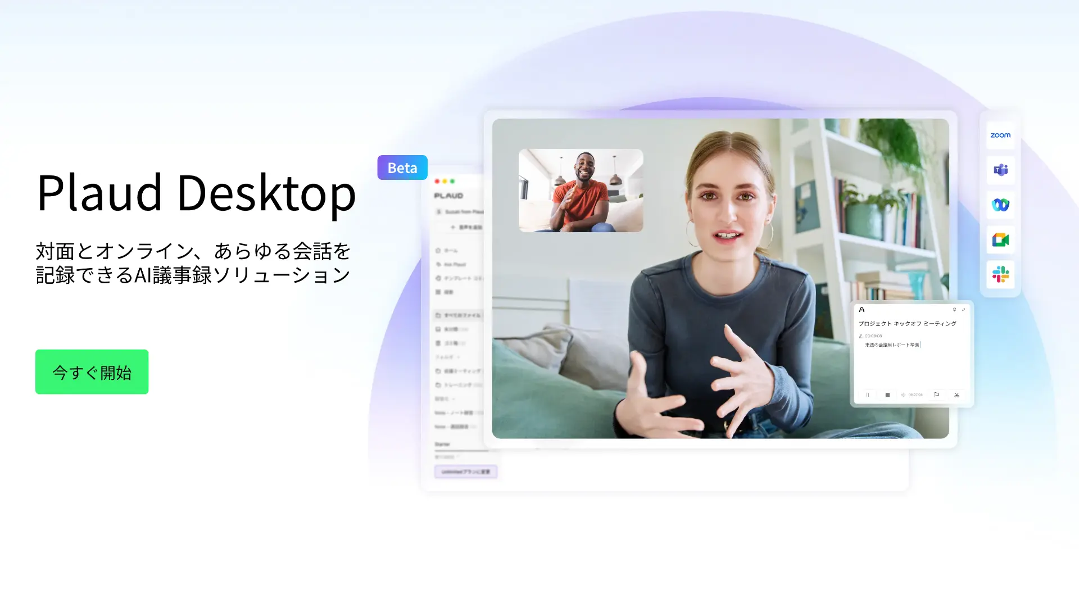Collapse the recording widget with arrows icon
1079x607 pixels.
pos(963,310)
